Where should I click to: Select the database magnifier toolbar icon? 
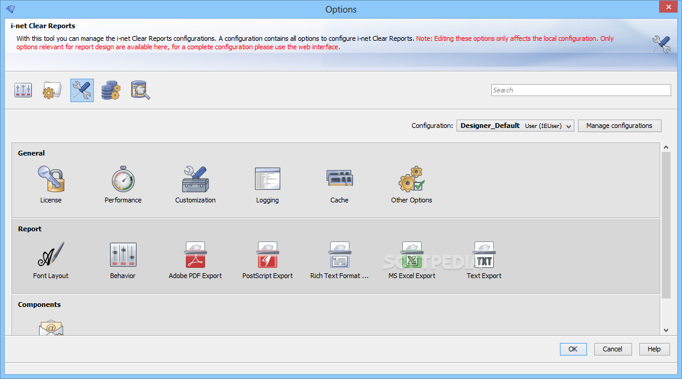[140, 90]
